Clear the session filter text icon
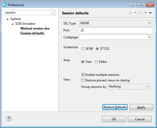 tap(53, 13)
